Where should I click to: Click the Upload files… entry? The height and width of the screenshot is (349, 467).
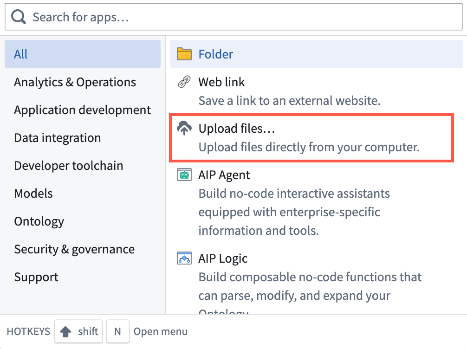(311, 137)
